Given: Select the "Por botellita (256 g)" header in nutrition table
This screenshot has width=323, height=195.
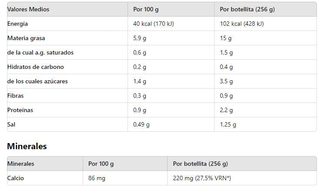Looking at the screenshot, I should coord(247,9).
